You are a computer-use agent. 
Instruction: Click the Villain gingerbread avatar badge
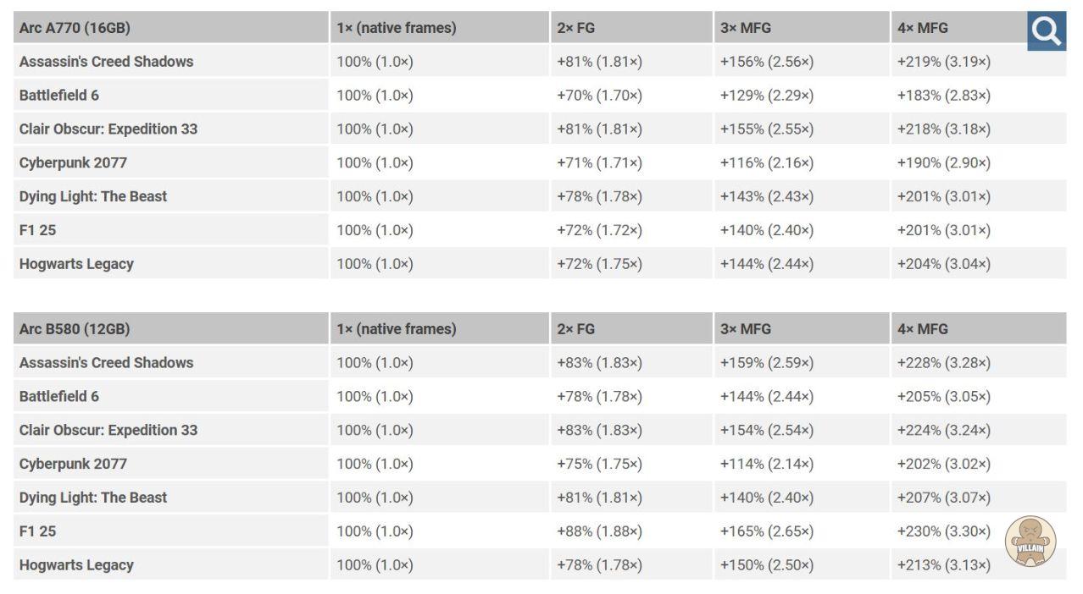[1030, 541]
